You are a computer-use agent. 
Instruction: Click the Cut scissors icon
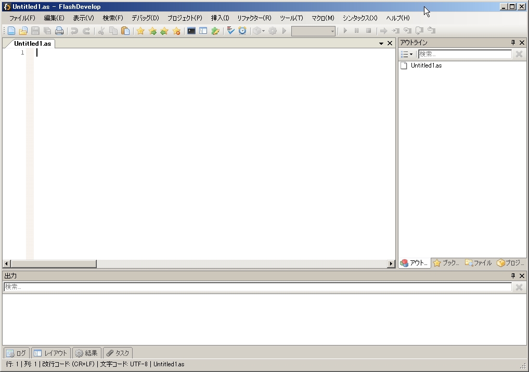click(101, 31)
